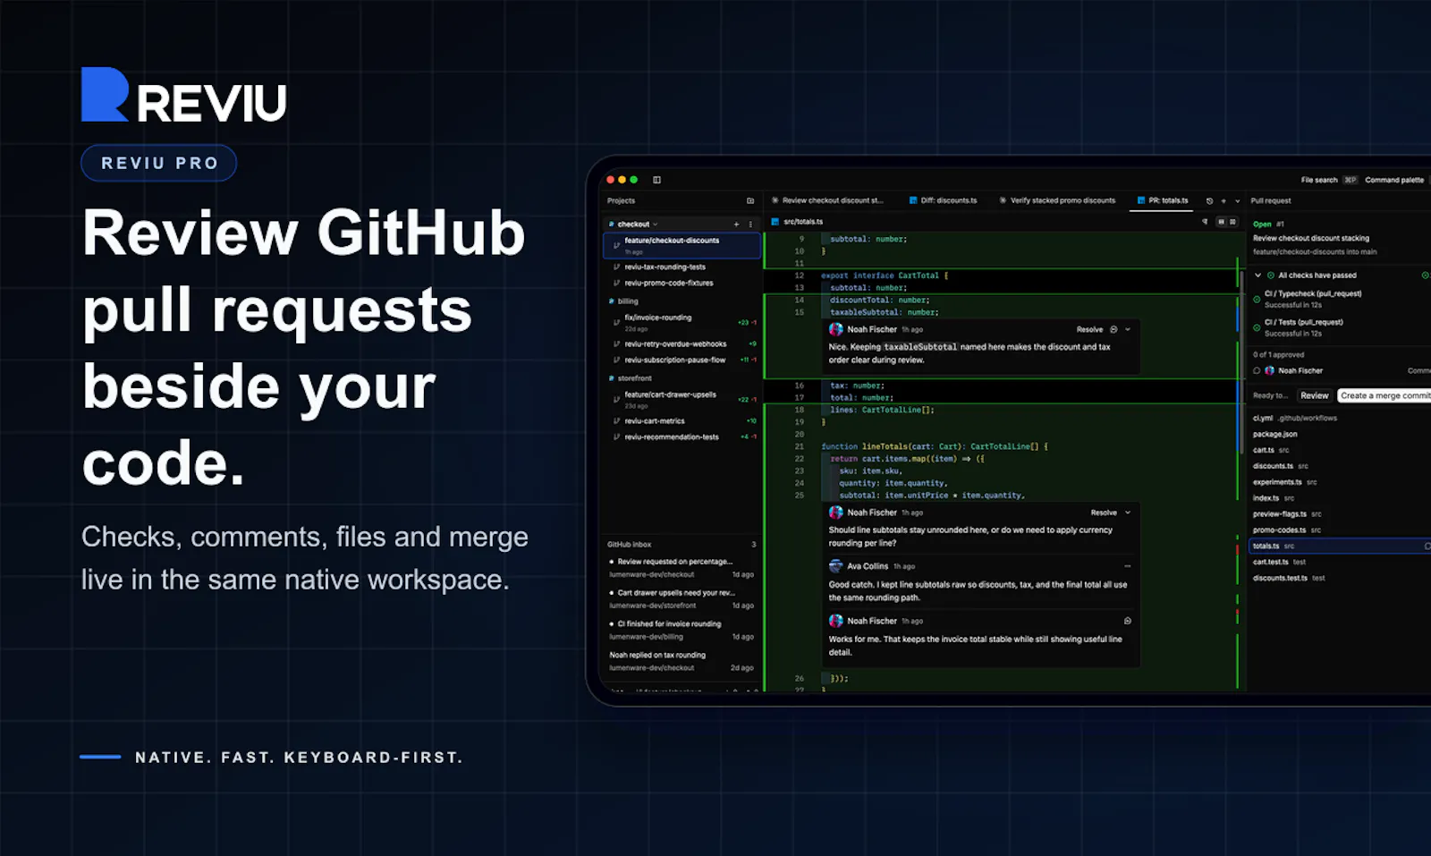Toggle the sidebar layout icon beside window controls

click(656, 180)
